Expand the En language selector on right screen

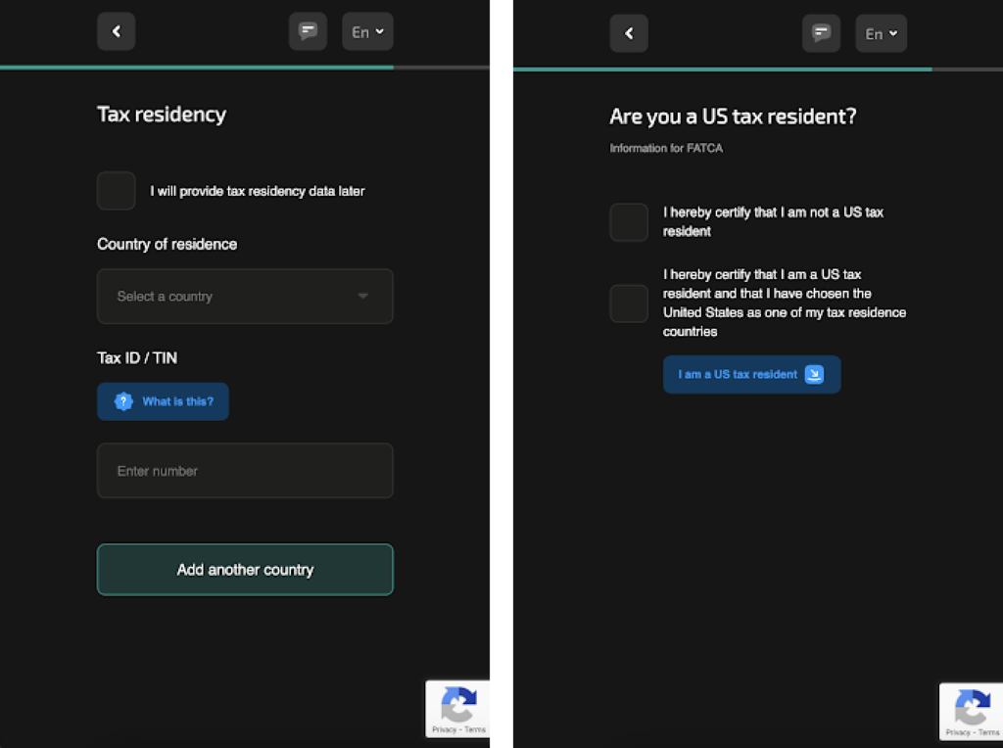pos(881,33)
